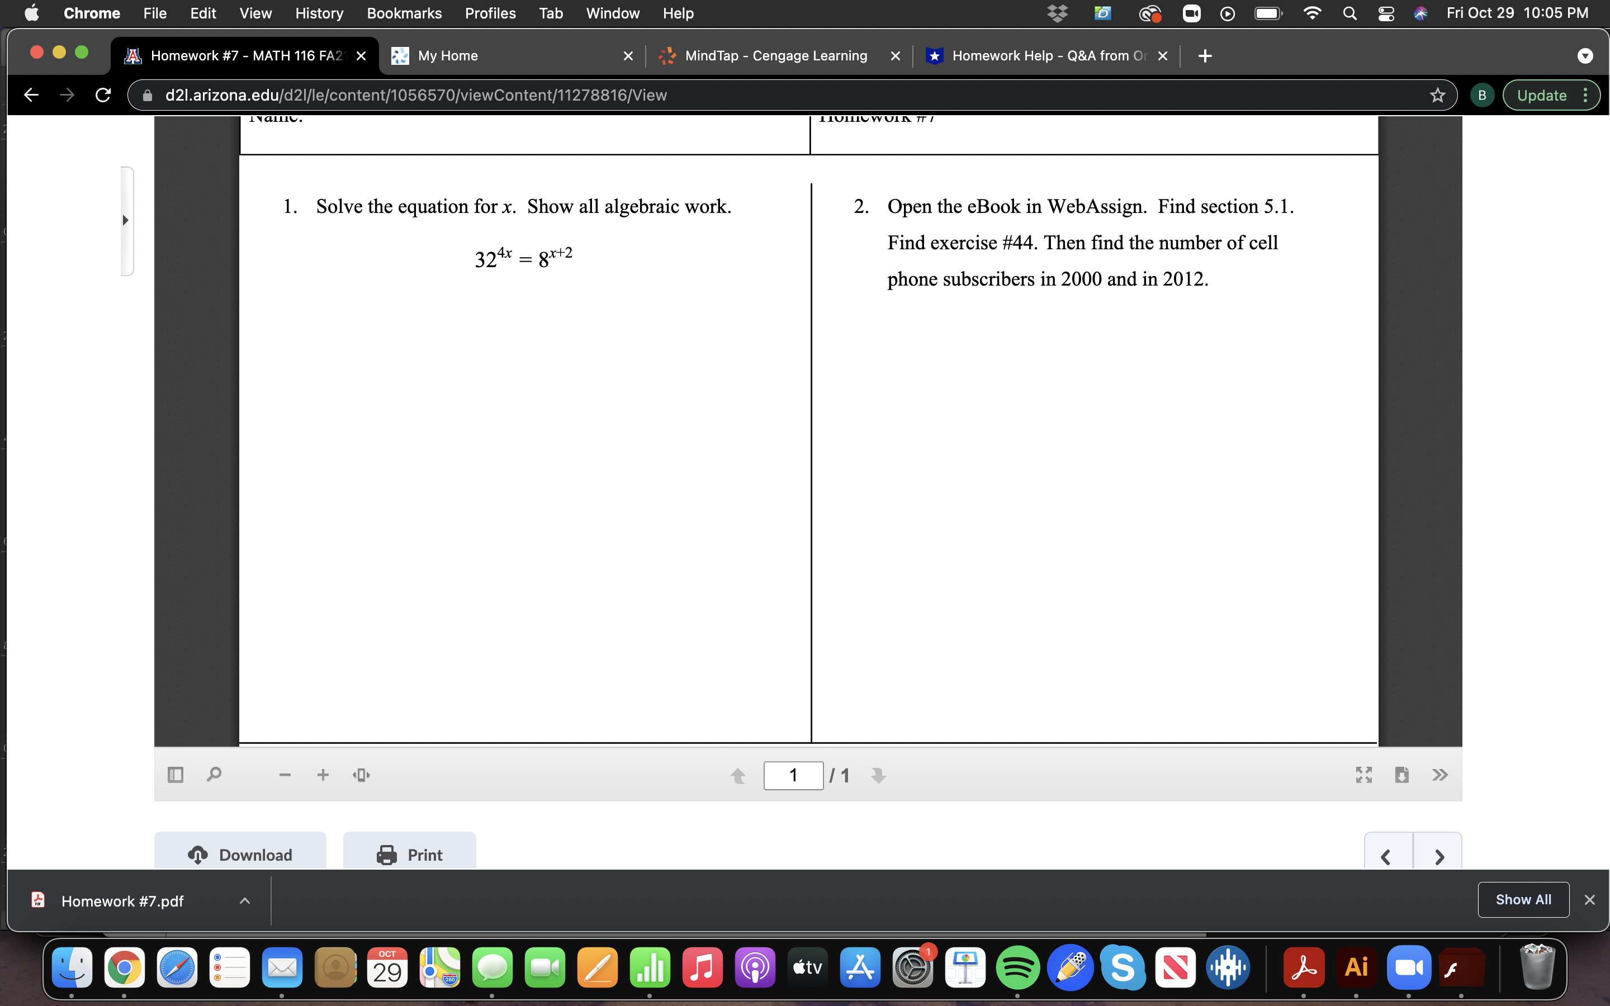Click the Print button
Screen dimensions: 1610x1006
(x=410, y=855)
